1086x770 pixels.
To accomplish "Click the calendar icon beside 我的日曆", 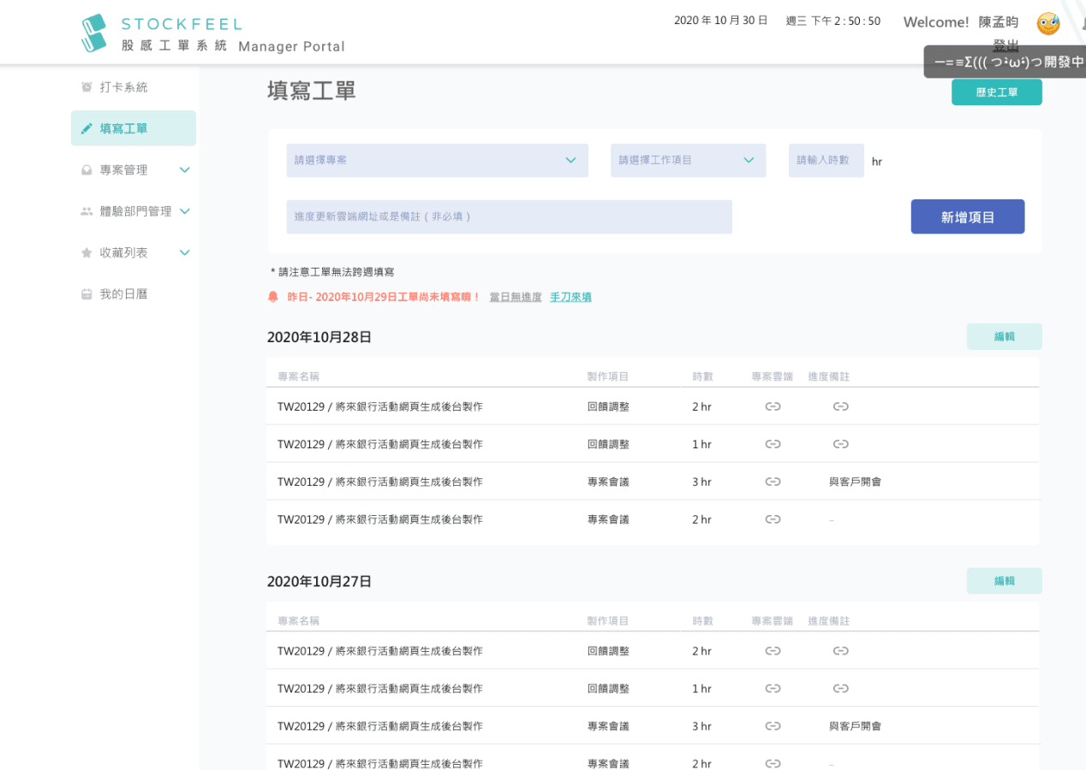I will pyautogui.click(x=87, y=294).
